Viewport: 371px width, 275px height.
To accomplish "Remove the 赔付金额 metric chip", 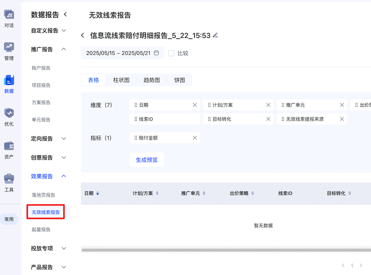I will tap(195, 138).
